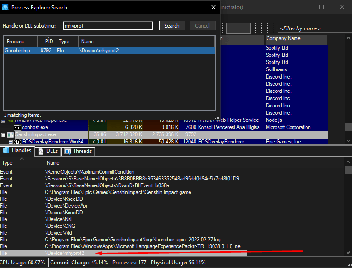
Task: Click the scroll-up arrow of the process list
Action: pyautogui.click(x=348, y=38)
